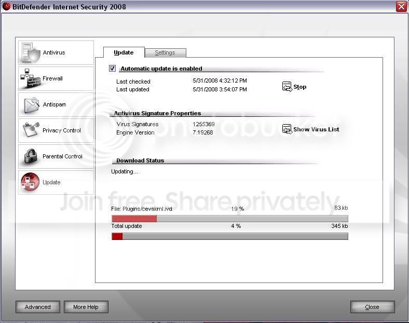Click the Close button at bottom right

coord(372,307)
